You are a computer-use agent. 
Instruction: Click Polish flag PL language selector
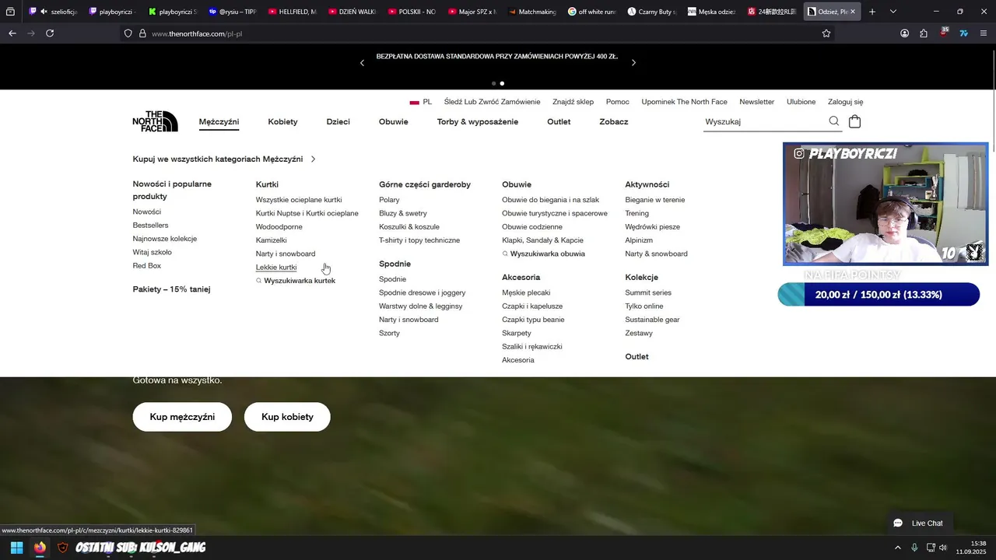[x=420, y=102]
